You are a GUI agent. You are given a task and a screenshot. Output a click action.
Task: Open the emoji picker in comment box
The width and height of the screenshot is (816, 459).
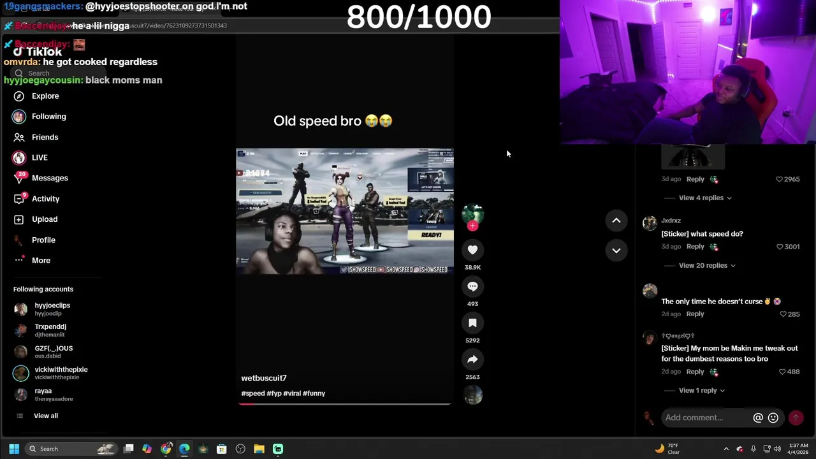773,418
